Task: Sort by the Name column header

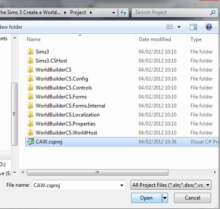Action: pyautogui.click(x=34, y=39)
